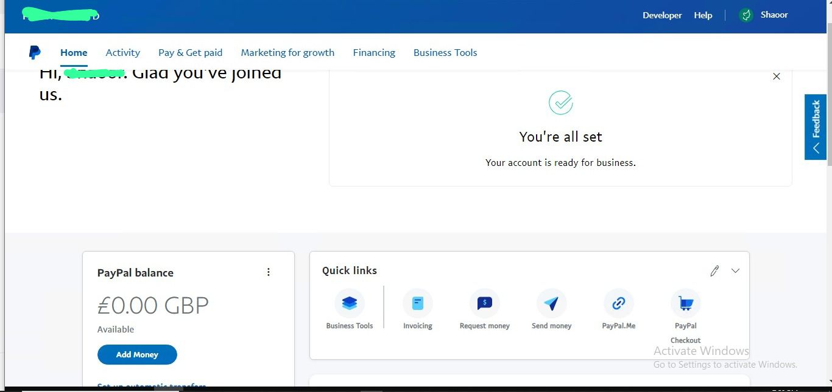832x392 pixels.
Task: Click the PayPal Checkout cart icon
Action: (x=686, y=303)
